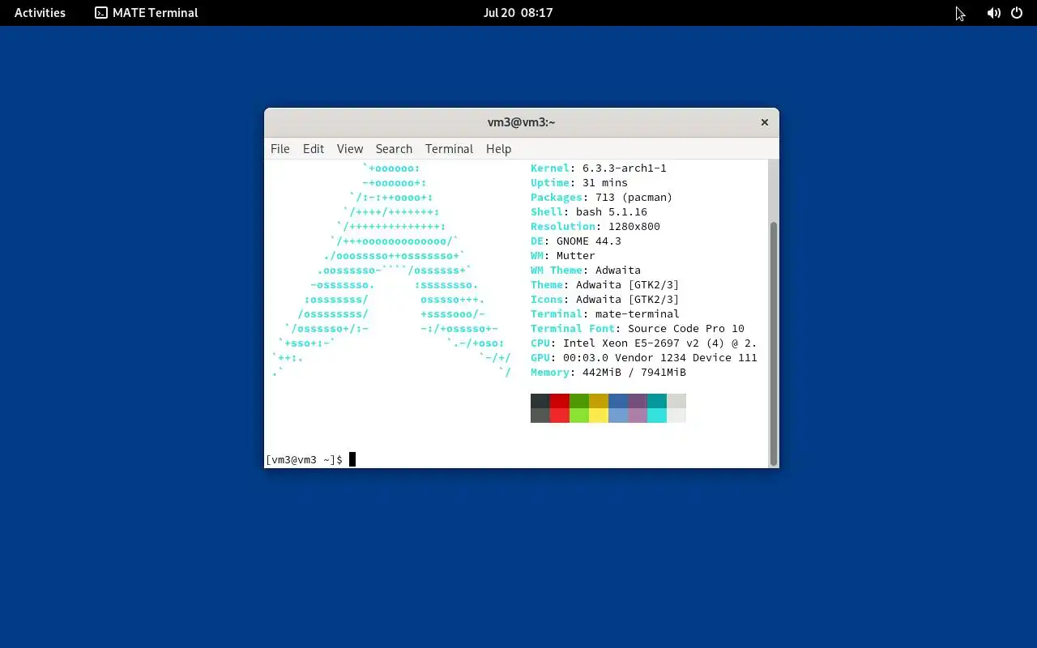Click the dark red color block in top row
The height and width of the screenshot is (648, 1037).
[x=560, y=401]
